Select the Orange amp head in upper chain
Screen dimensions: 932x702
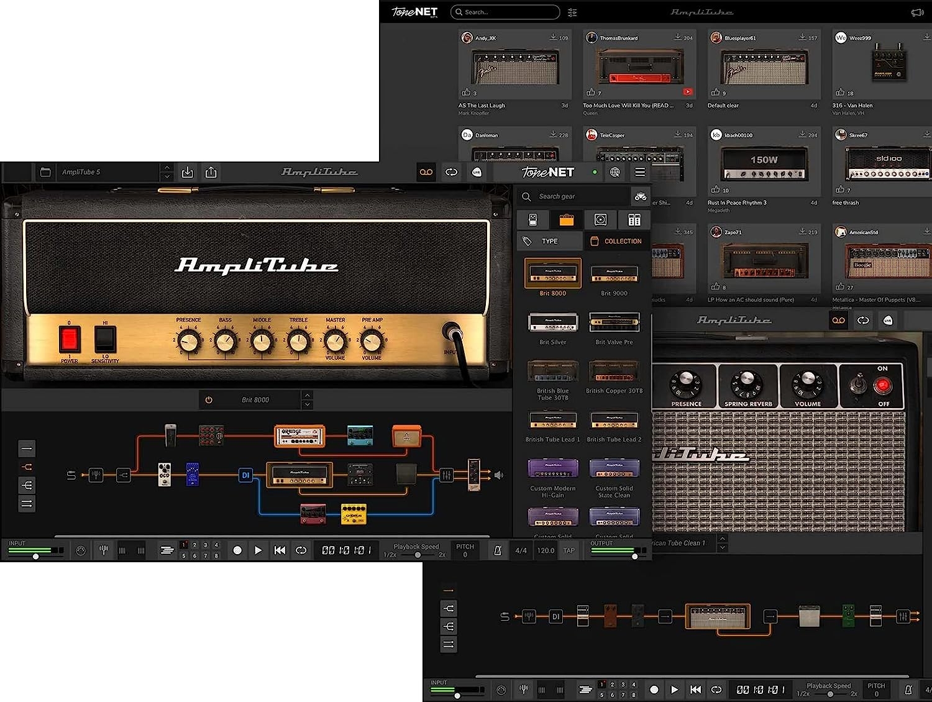[x=299, y=435]
